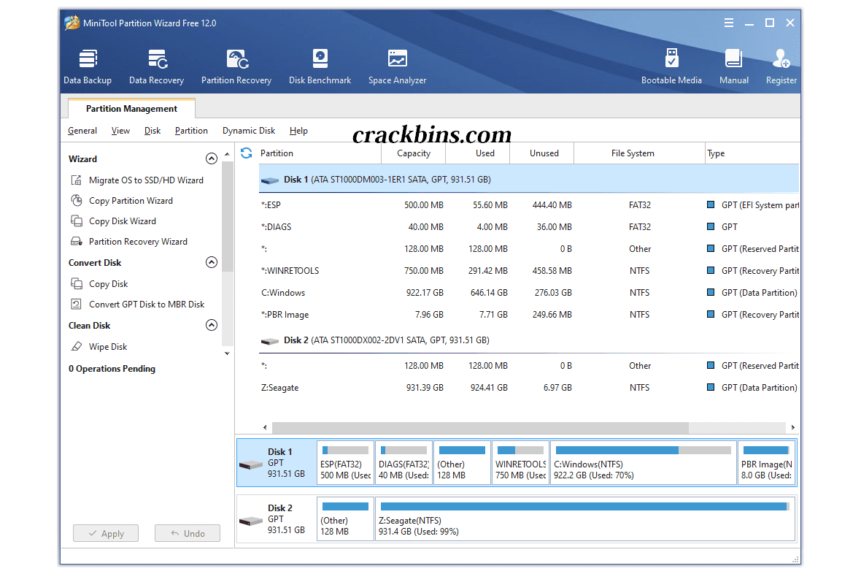
Task: Collapse the Clean Disk section
Action: [211, 325]
